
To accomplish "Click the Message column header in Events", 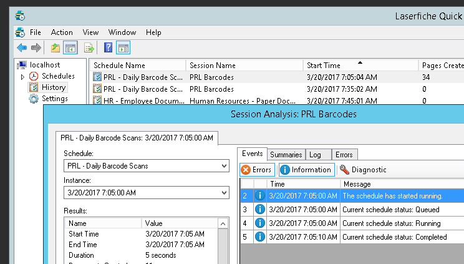I will tap(402, 184).
